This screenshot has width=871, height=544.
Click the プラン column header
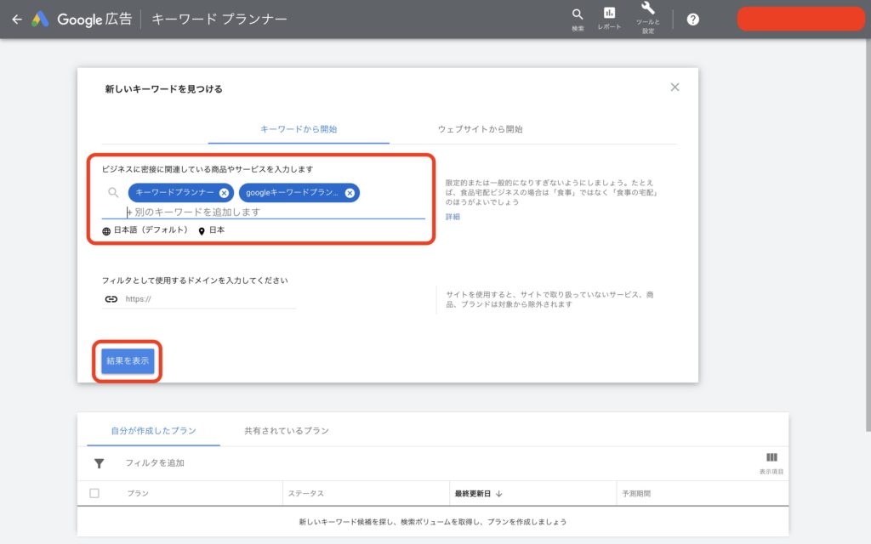[x=138, y=494]
